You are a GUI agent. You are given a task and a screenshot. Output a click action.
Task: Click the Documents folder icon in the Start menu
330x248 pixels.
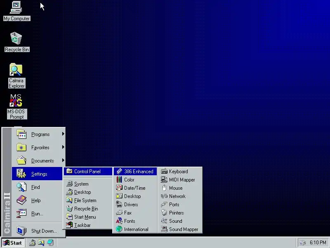coord(21,160)
